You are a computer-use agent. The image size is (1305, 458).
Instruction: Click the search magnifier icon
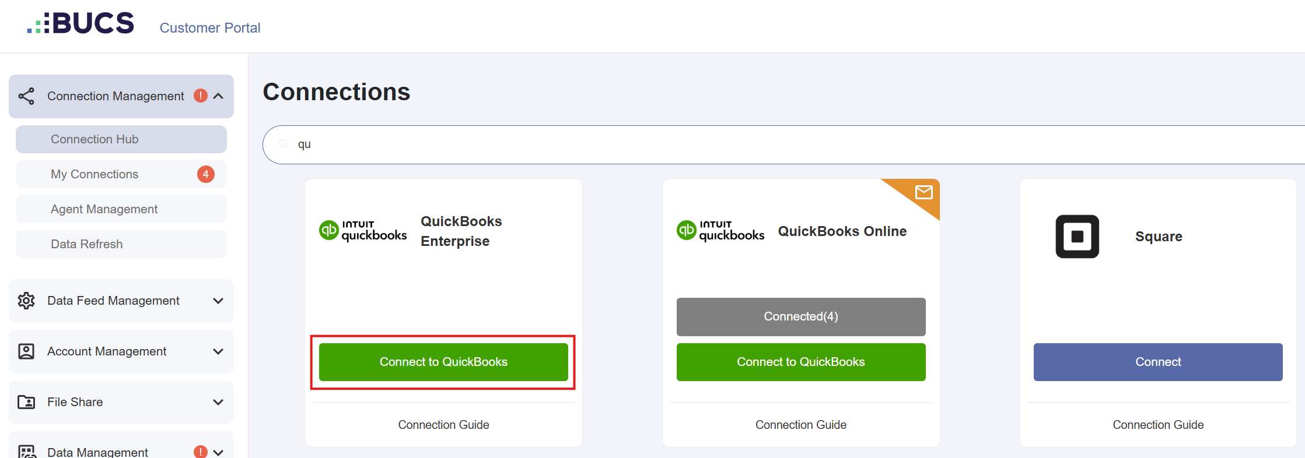[284, 144]
